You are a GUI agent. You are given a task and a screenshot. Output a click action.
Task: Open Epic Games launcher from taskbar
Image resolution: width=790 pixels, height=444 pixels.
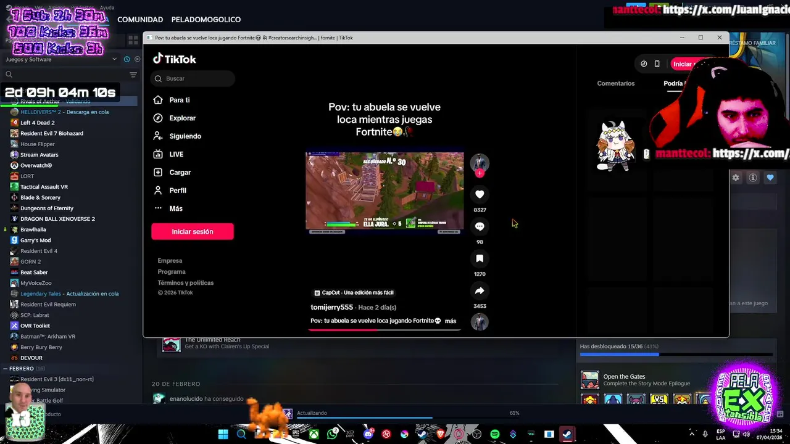coord(296,434)
